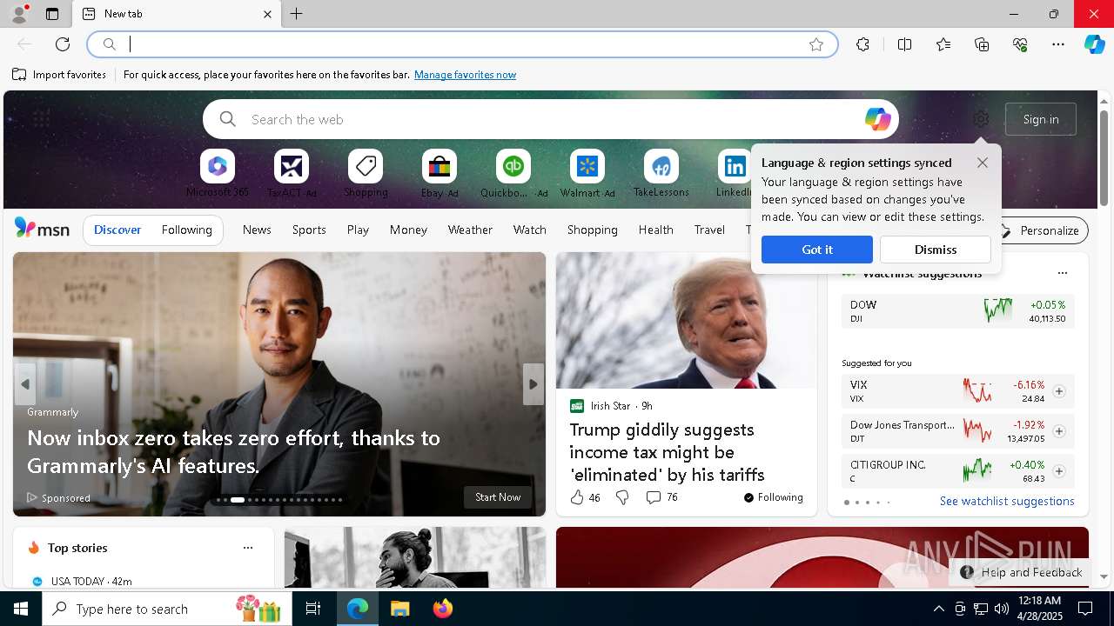
Task: Open the Money section
Action: (x=408, y=230)
